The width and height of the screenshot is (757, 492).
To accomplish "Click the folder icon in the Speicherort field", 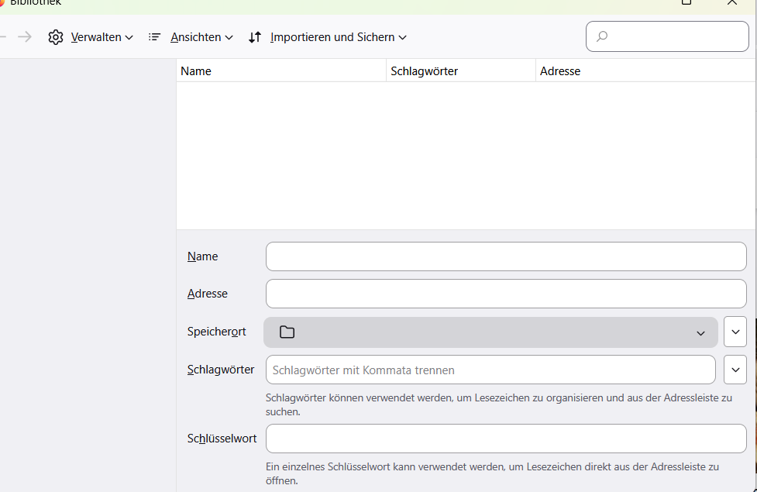I will point(287,332).
